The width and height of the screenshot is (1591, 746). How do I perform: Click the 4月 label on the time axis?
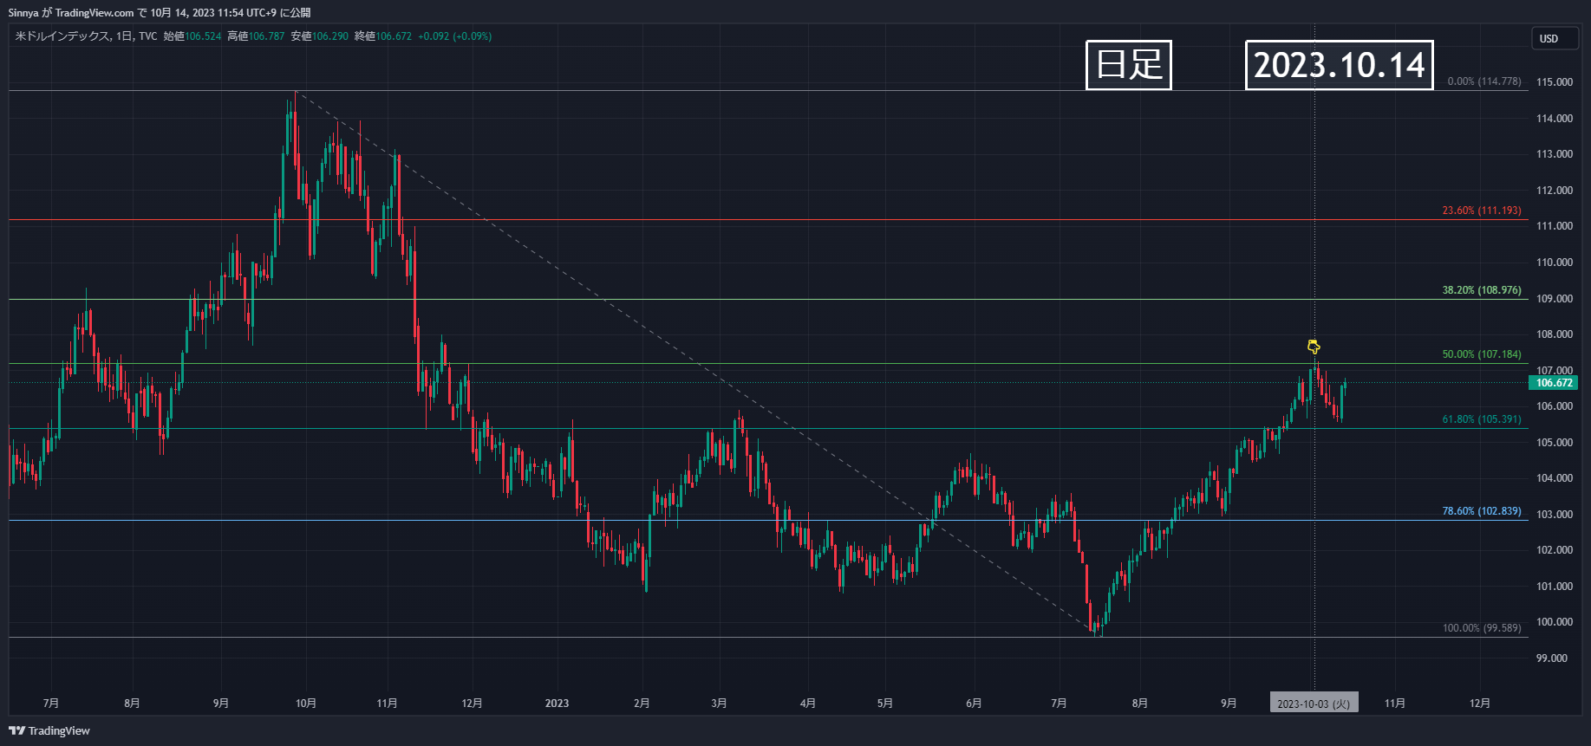(x=808, y=704)
